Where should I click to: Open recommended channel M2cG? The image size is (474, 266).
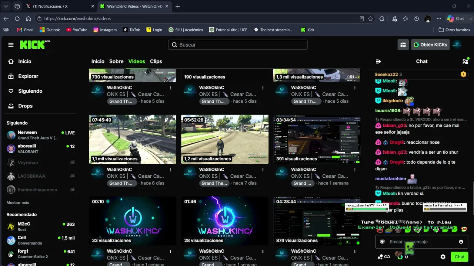41,226
